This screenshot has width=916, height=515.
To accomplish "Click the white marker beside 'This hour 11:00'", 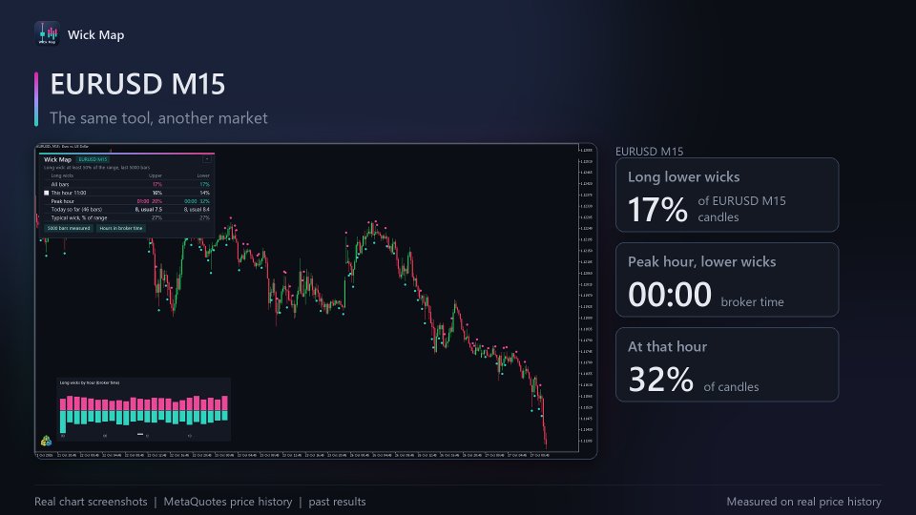I will click(x=46, y=193).
